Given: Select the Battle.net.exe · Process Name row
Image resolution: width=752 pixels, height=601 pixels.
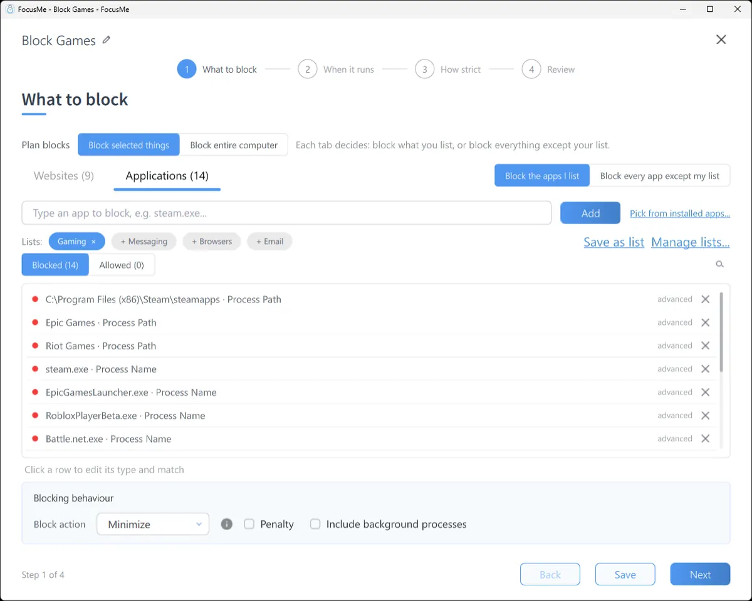Looking at the screenshot, I should coord(372,439).
